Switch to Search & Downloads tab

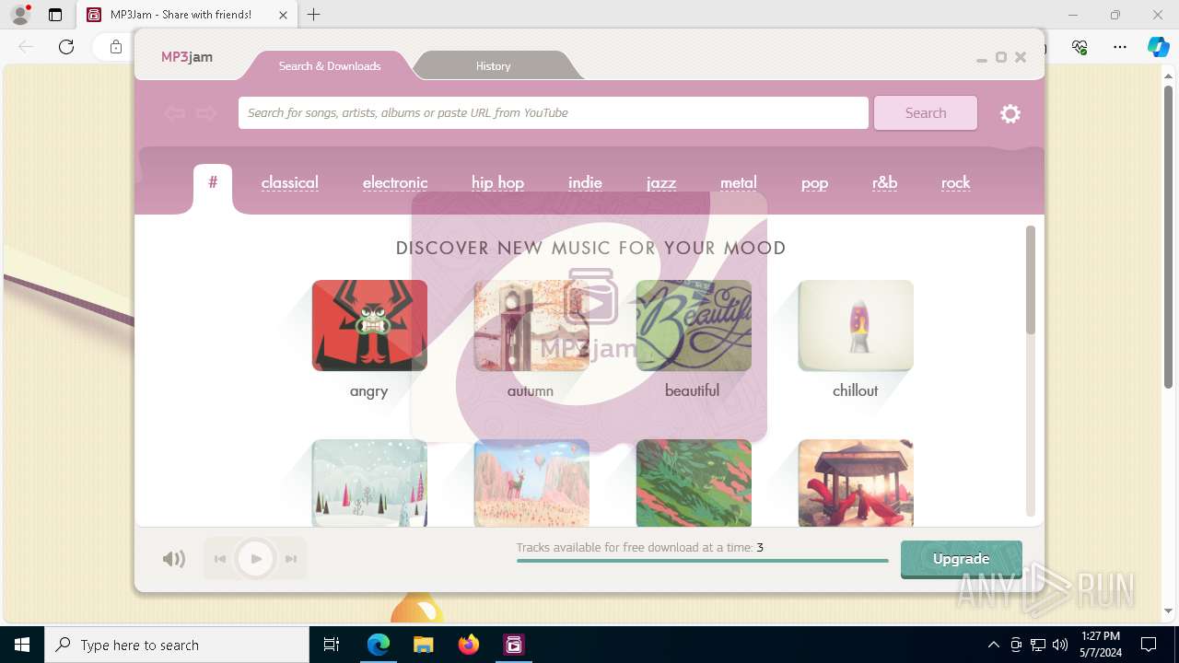tap(330, 65)
